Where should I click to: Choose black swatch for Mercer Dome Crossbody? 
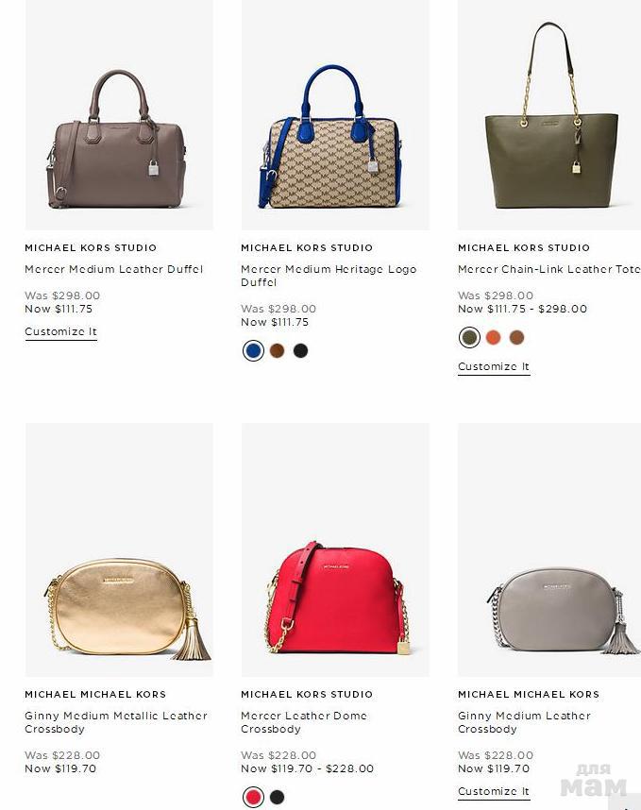(x=277, y=797)
